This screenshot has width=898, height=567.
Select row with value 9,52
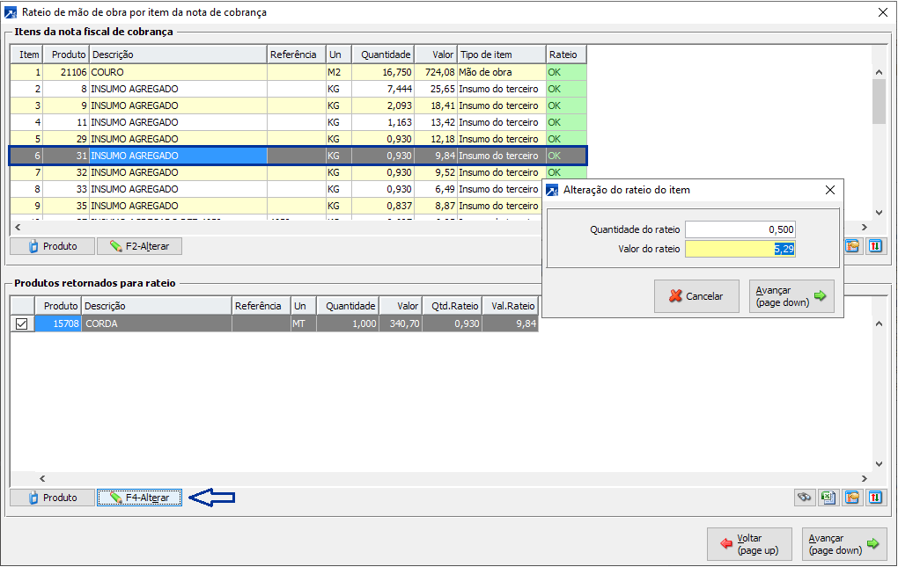click(298, 172)
